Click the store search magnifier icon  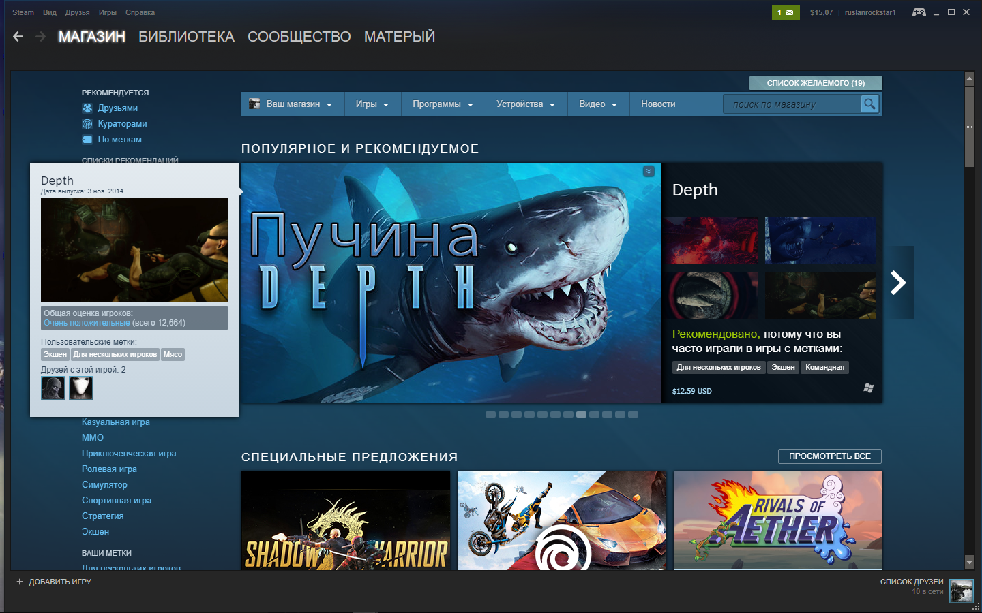[869, 104]
